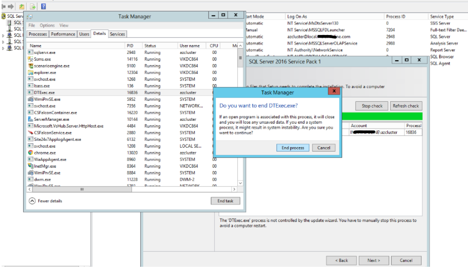
Task: Click the CSFalconService.exe red icon
Action: pyautogui.click(x=30, y=133)
